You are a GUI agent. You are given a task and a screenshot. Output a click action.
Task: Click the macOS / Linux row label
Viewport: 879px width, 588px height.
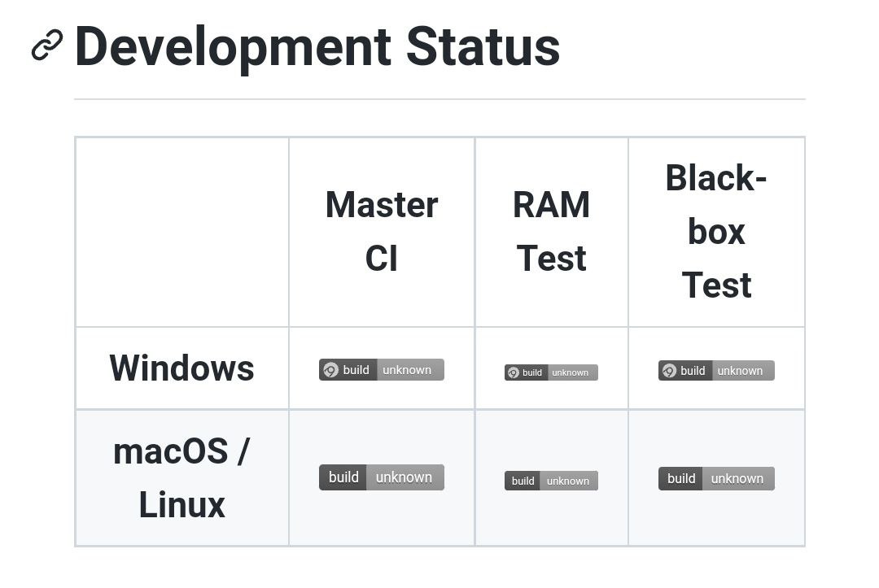pyautogui.click(x=181, y=477)
